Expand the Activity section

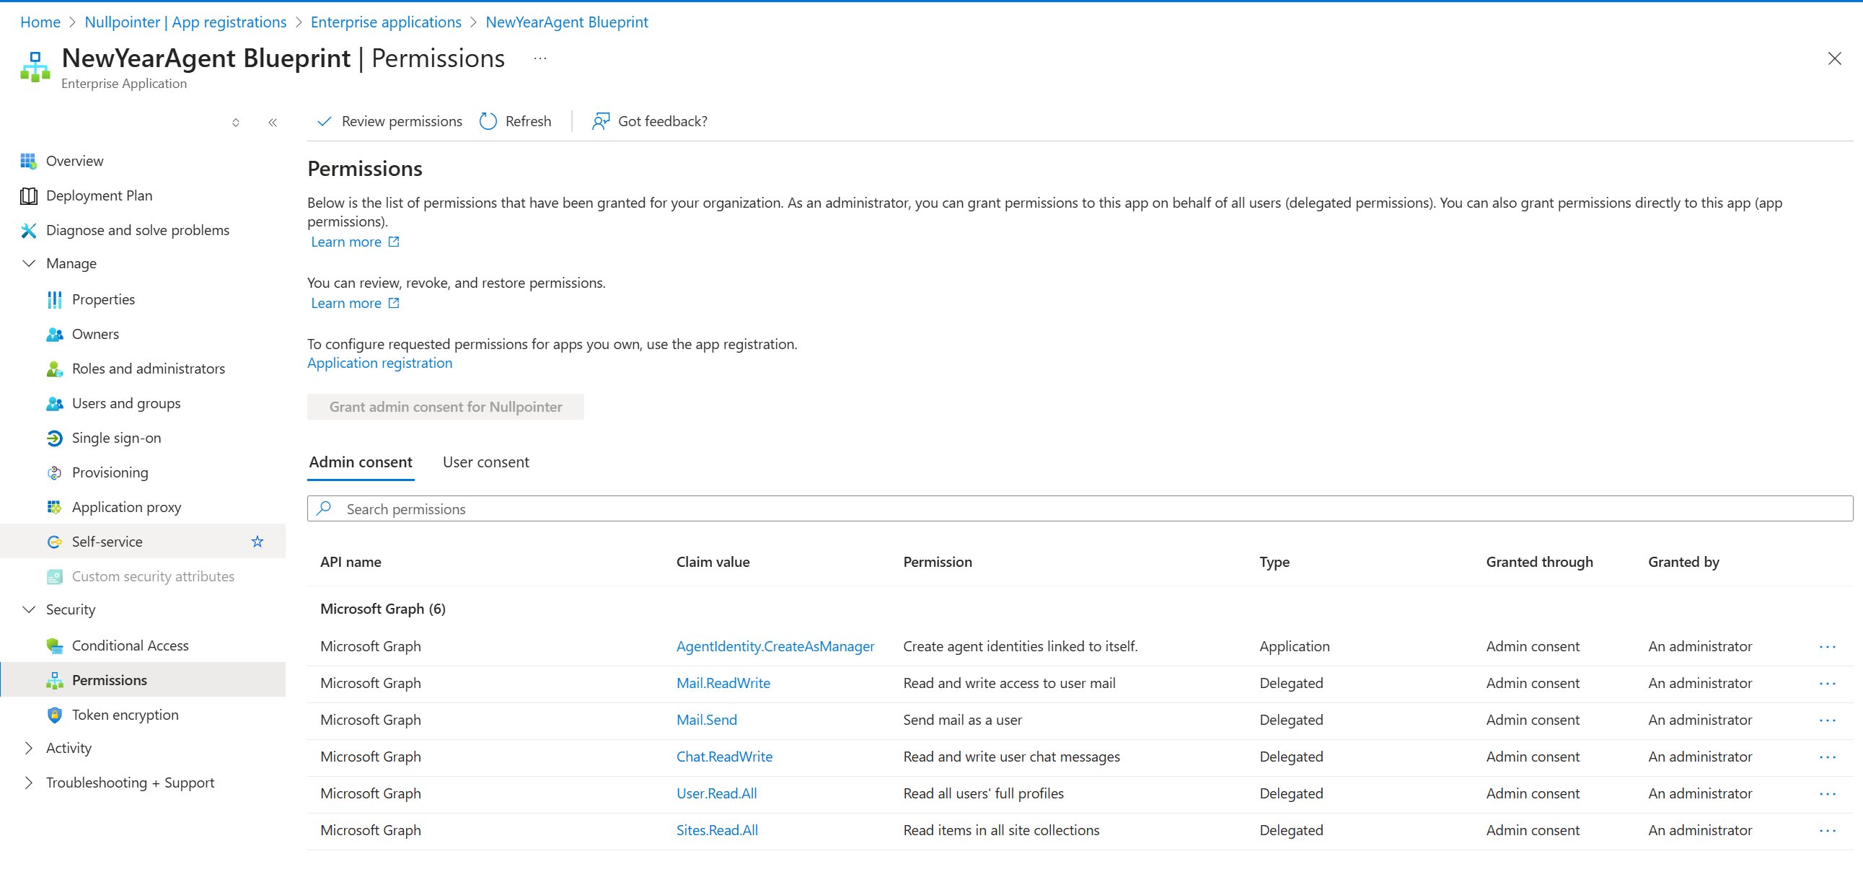tap(29, 748)
